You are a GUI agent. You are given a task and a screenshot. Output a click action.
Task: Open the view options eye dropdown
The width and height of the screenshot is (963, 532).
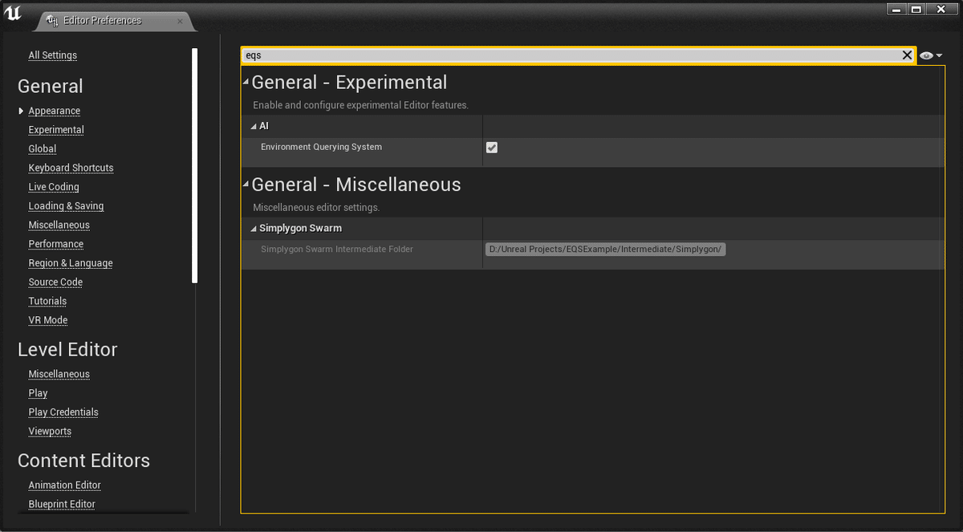tap(931, 55)
